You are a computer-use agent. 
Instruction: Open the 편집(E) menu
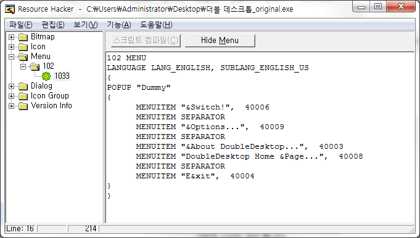53,25
